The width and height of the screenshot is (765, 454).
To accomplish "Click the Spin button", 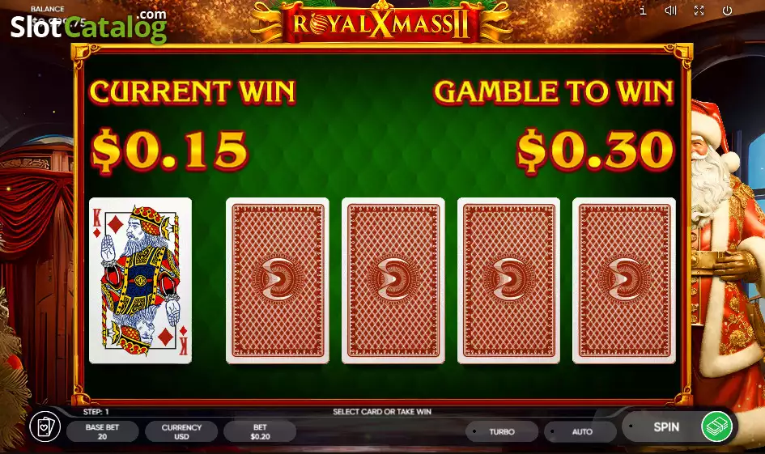I will point(665,426).
